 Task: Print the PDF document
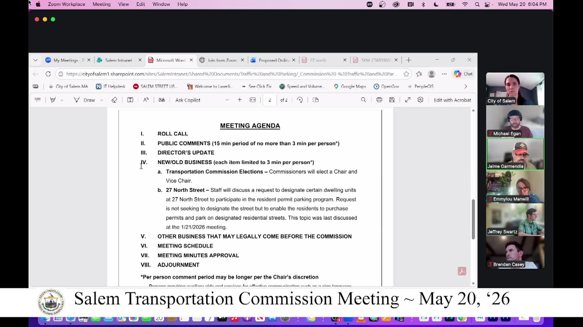point(379,100)
